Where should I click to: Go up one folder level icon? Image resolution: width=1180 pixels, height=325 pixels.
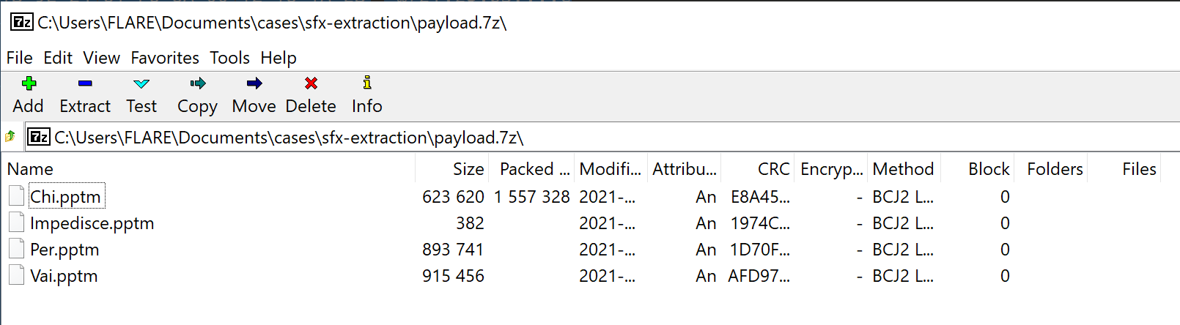(10, 137)
